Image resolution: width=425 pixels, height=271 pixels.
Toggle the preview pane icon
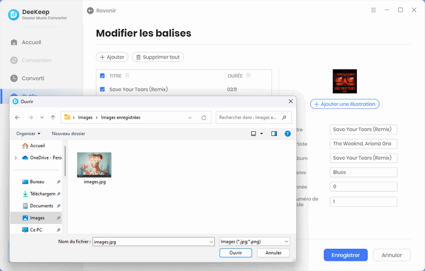[274, 133]
